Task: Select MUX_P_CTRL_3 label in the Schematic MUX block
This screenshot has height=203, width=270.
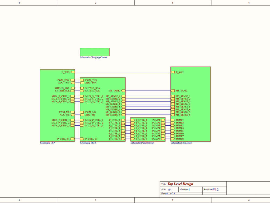Action: pyautogui.click(x=94, y=126)
